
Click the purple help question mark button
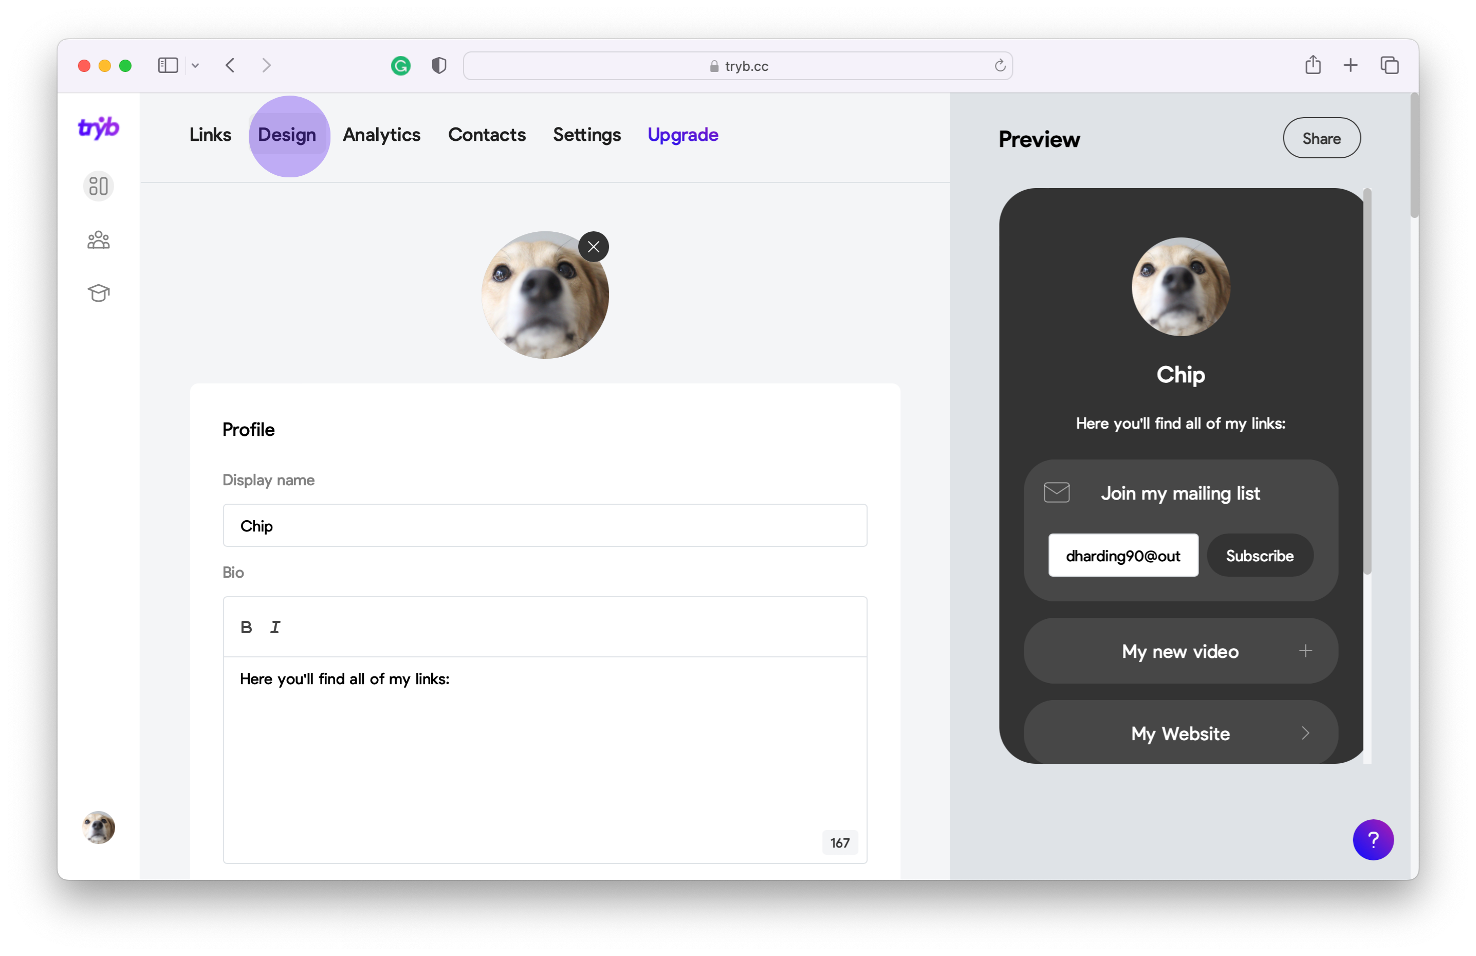pos(1373,840)
